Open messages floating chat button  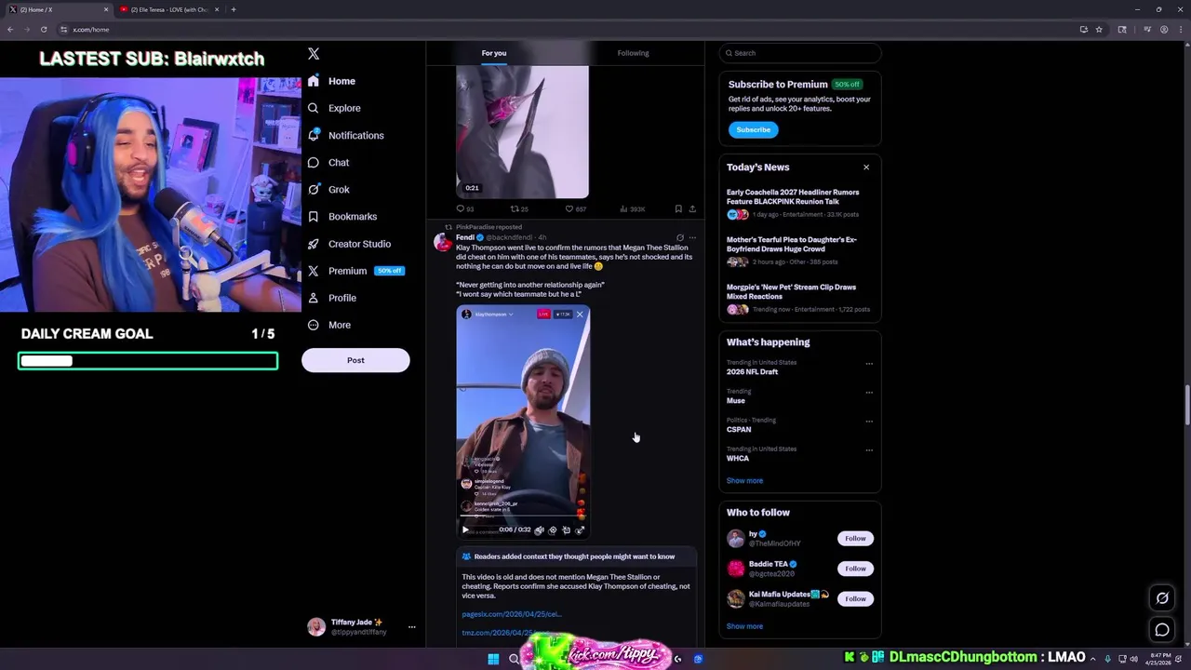[x=1162, y=630]
